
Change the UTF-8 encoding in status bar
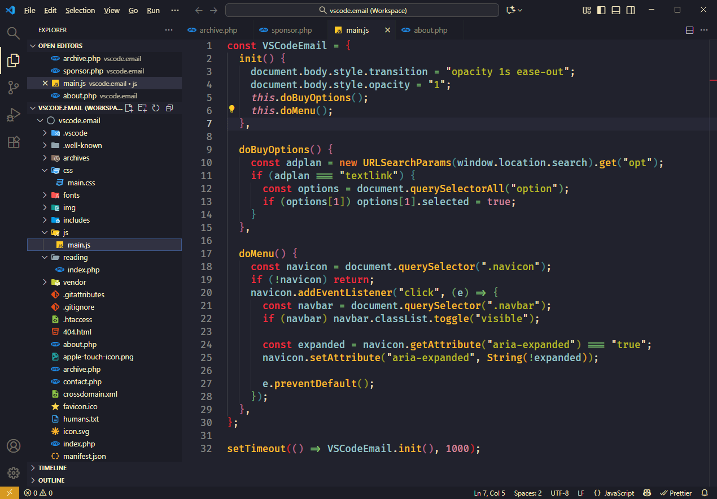(x=559, y=493)
